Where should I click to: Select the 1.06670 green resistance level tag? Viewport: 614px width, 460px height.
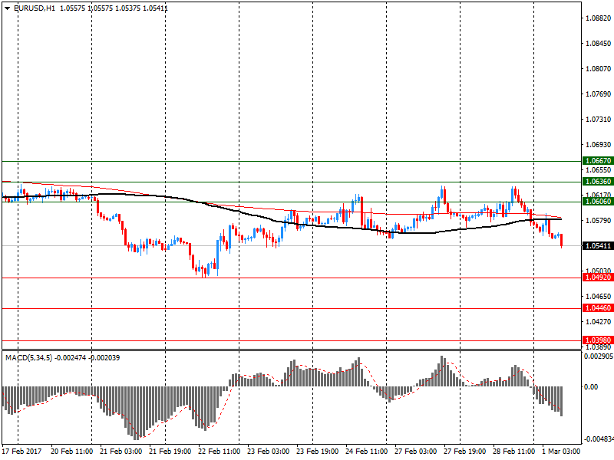pyautogui.click(x=598, y=161)
